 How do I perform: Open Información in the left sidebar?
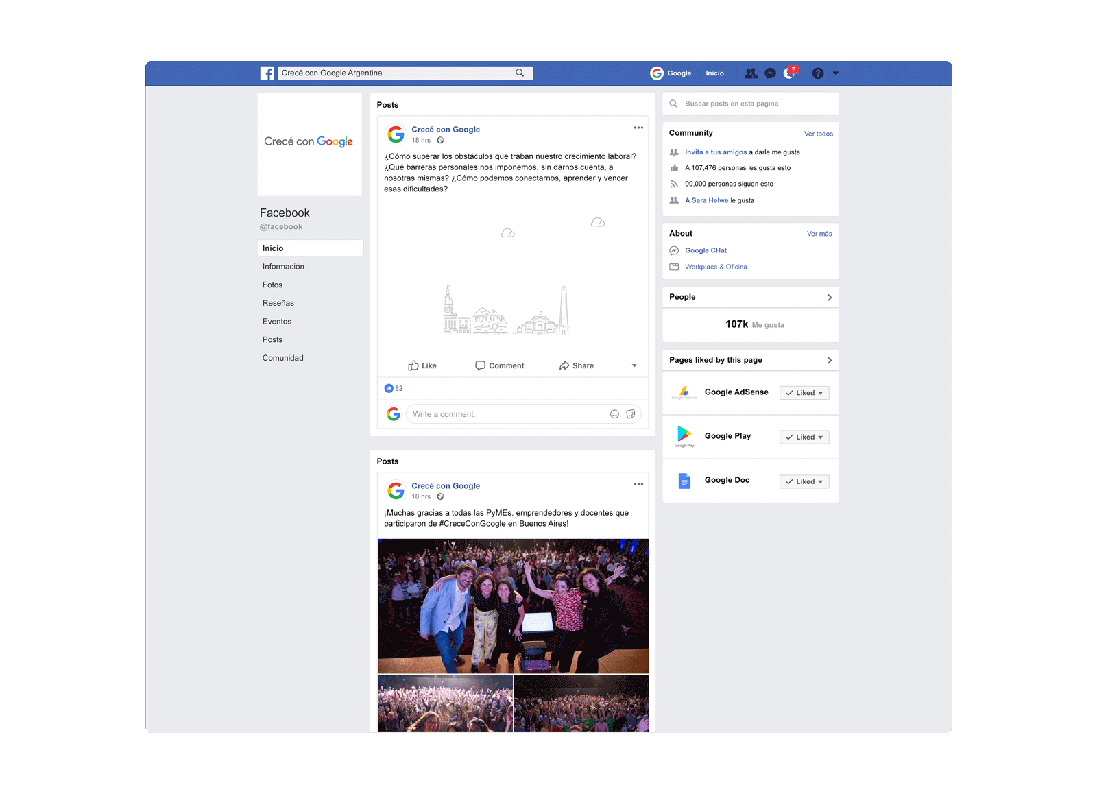coord(283,267)
